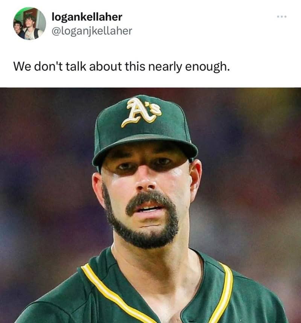Click the A's logo on the cap
Viewport: 301px width, 323px height.
pos(141,112)
